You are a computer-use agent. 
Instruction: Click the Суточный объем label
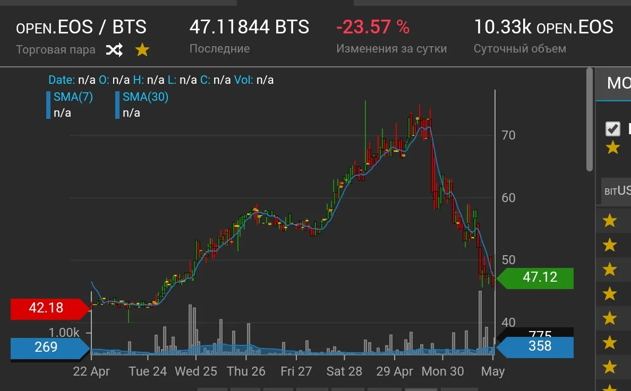point(520,49)
